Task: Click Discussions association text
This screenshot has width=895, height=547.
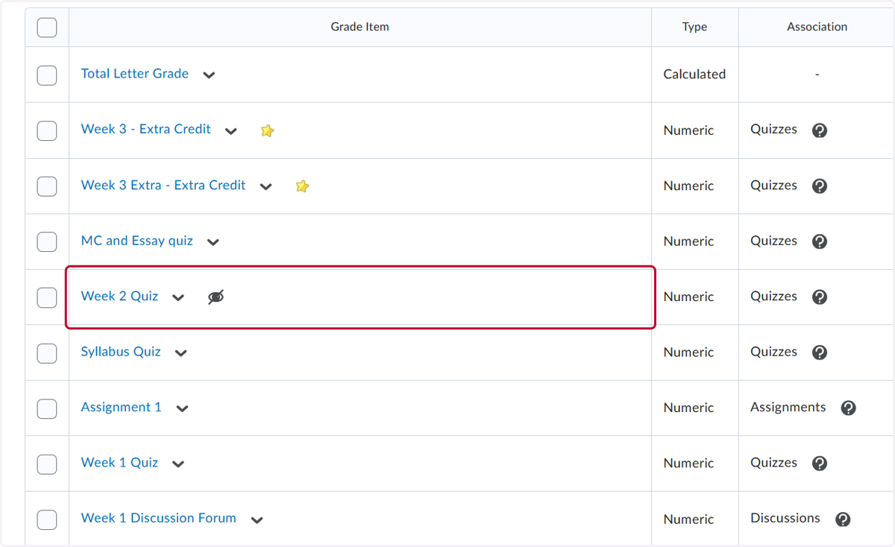Action: 785,518
